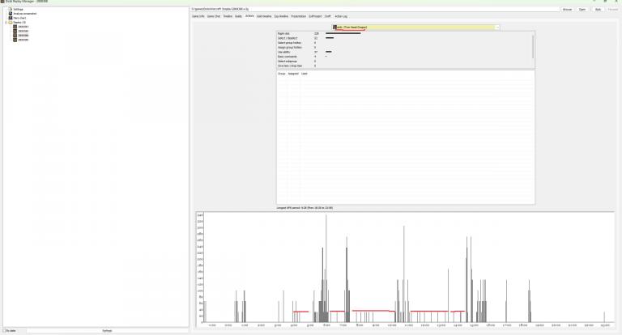Click the Assigned column header
The width and height of the screenshot is (622, 335).
[293, 74]
